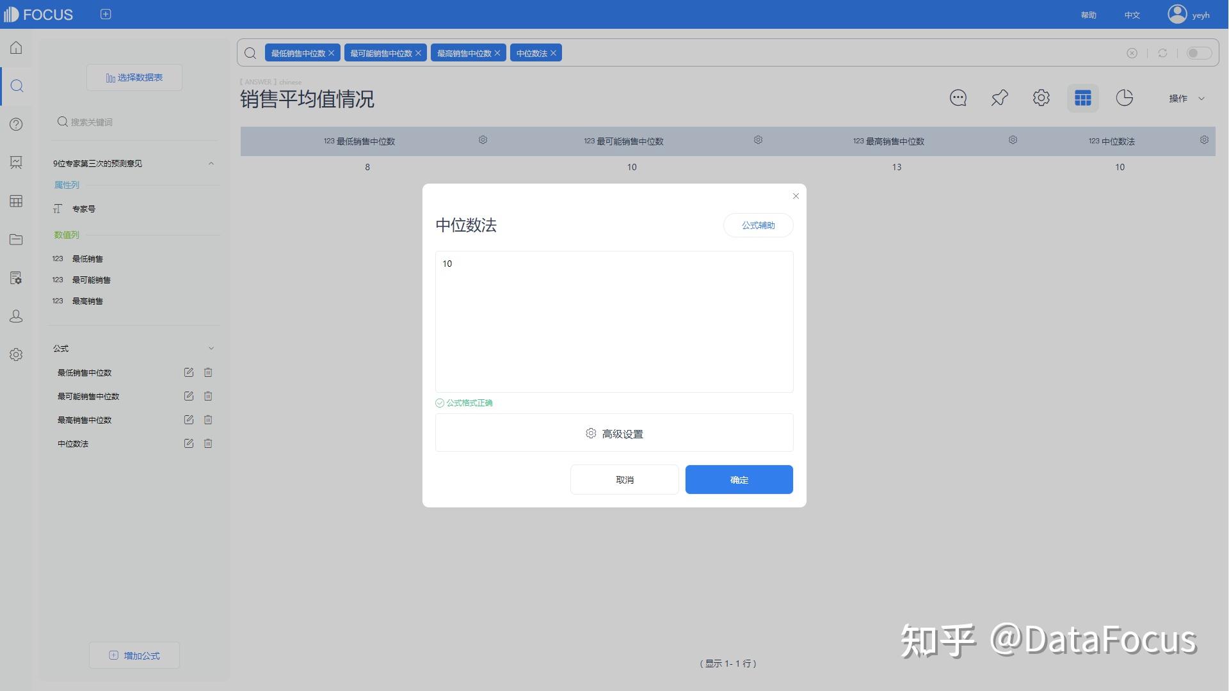The width and height of the screenshot is (1229, 691).
Task: Open settings for 最低销售中位数 column
Action: (483, 140)
